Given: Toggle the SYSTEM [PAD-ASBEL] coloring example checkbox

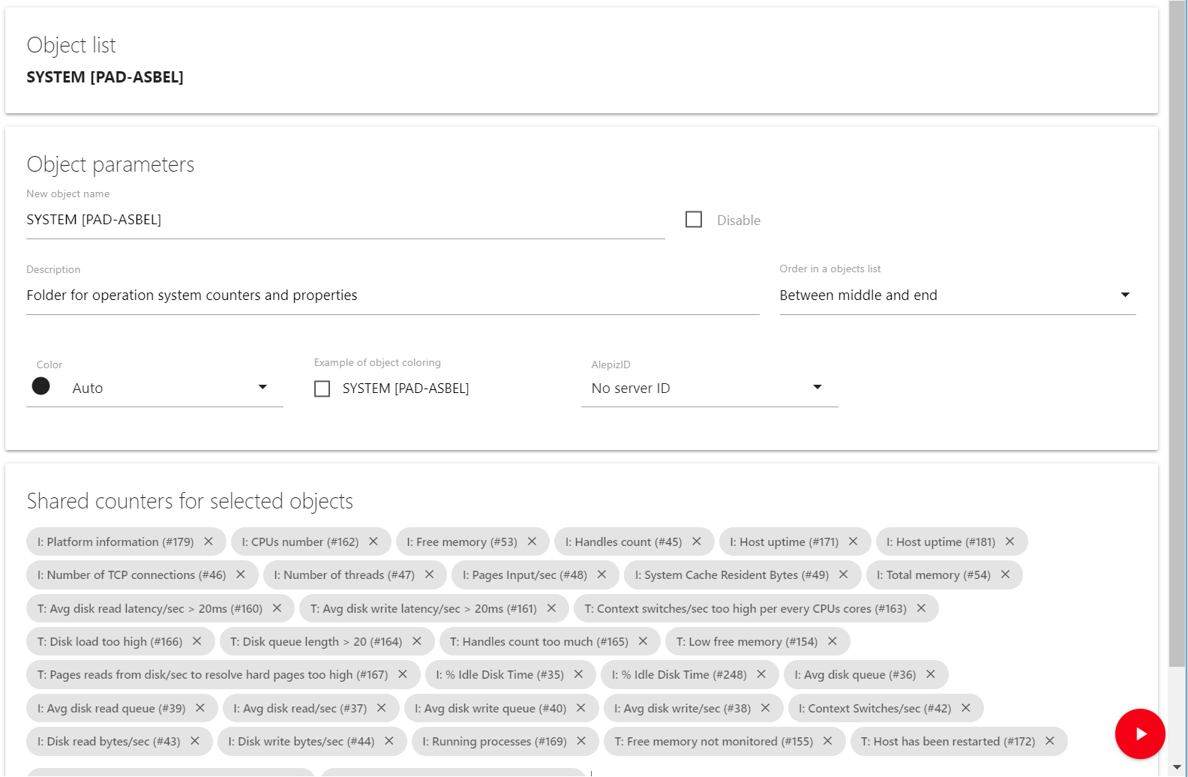Looking at the screenshot, I should (x=322, y=388).
